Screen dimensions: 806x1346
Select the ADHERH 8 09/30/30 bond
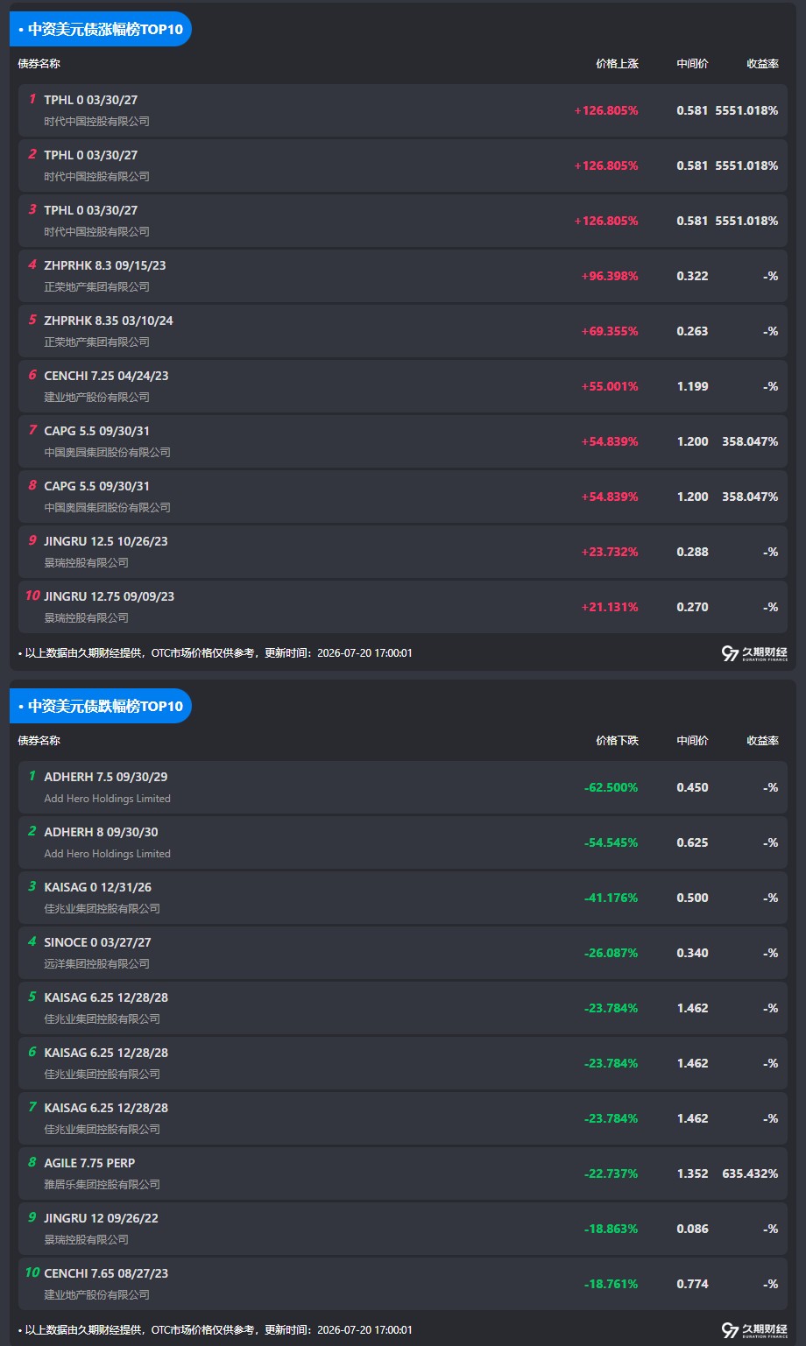(403, 842)
